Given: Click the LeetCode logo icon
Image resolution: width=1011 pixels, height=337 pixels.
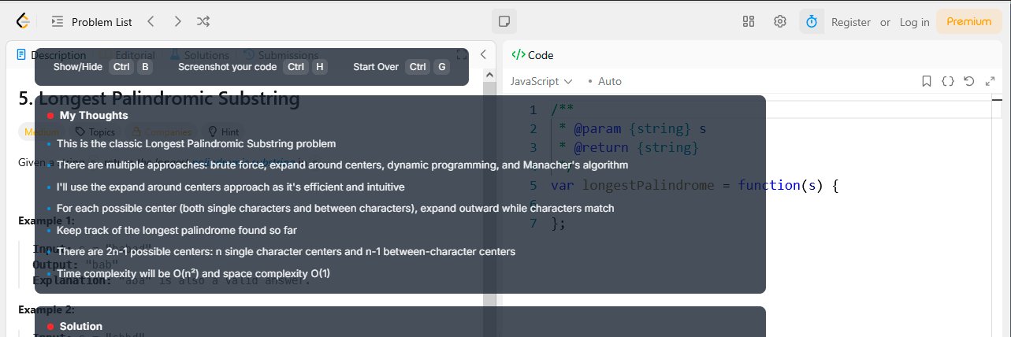Looking at the screenshot, I should (23, 21).
